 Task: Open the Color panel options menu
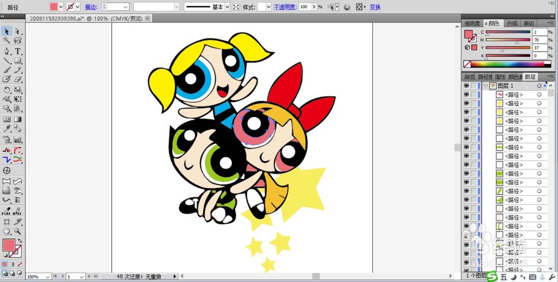point(550,23)
